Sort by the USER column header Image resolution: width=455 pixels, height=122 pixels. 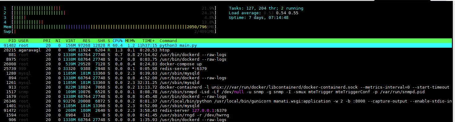tap(24, 41)
